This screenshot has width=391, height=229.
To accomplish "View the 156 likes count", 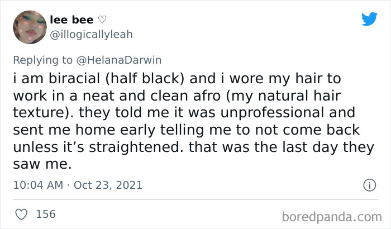I will point(46,214).
